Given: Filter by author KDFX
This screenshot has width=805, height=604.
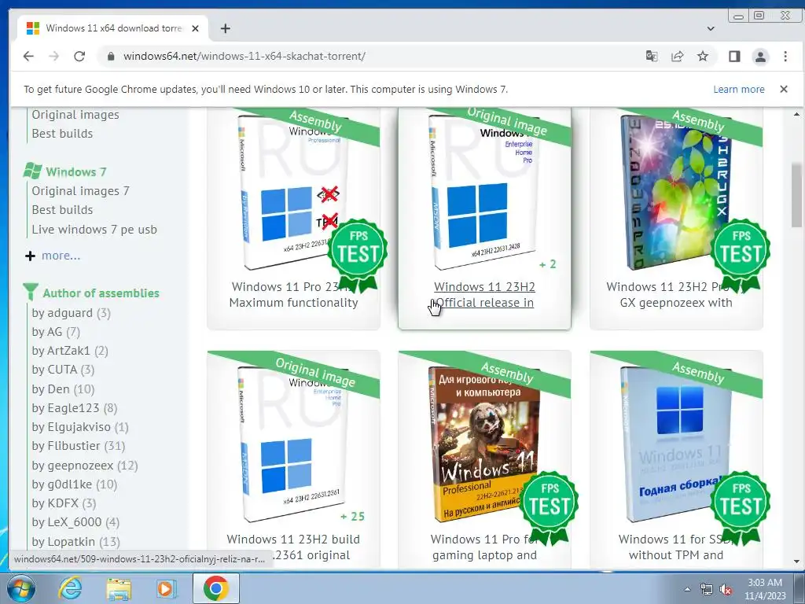Looking at the screenshot, I should point(64,503).
